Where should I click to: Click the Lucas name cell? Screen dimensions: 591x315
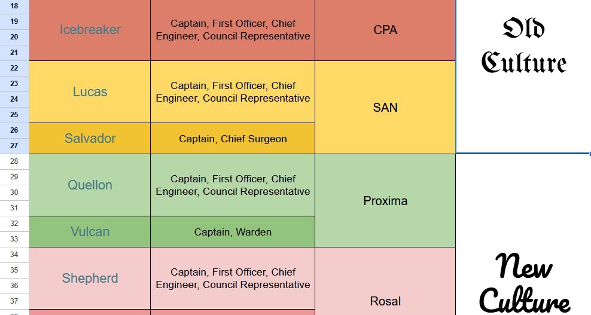[x=90, y=92]
